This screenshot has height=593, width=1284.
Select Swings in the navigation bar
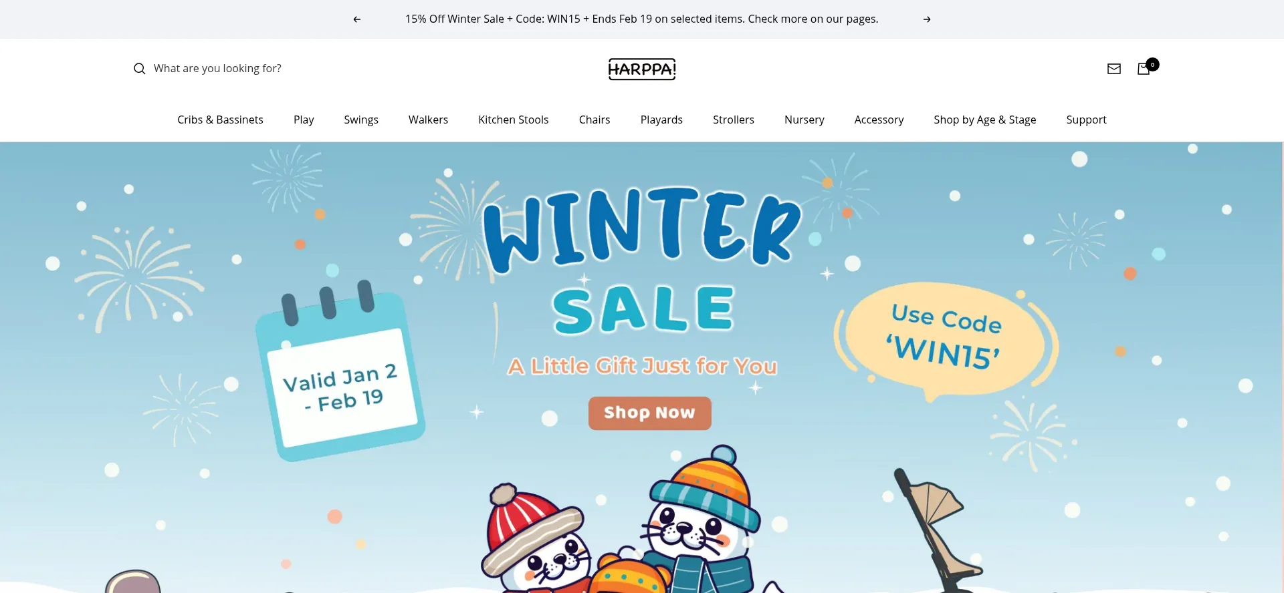(x=361, y=120)
